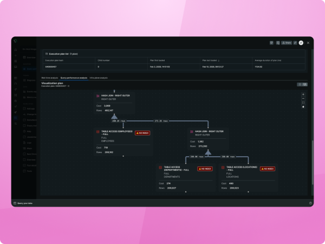
Task: Zoom in on the visualization plan
Action: click(x=303, y=94)
